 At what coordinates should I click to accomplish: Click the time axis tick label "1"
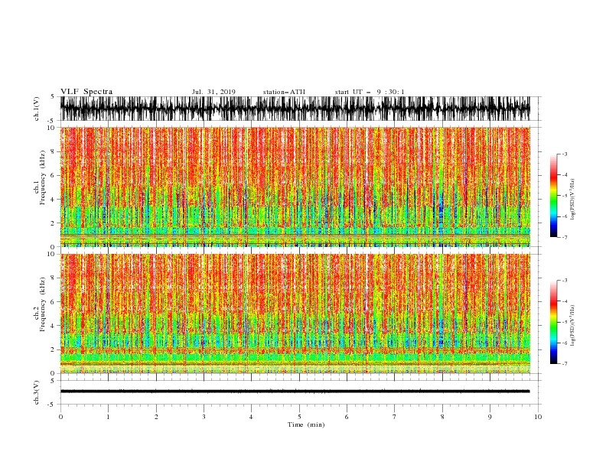[x=108, y=417]
